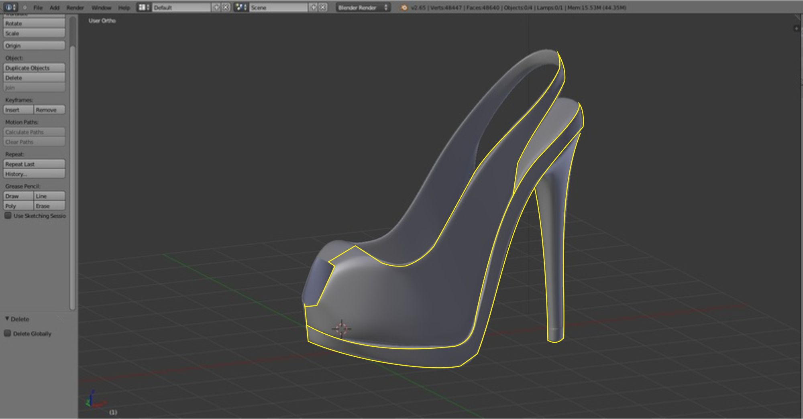803x419 pixels.
Task: Add a new screen layout
Action: point(216,7)
